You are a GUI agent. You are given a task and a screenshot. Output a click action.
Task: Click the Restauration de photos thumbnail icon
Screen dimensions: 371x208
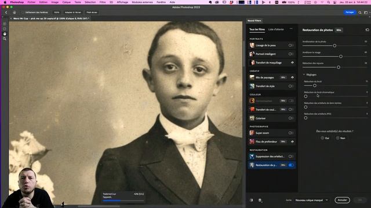tap(252, 165)
